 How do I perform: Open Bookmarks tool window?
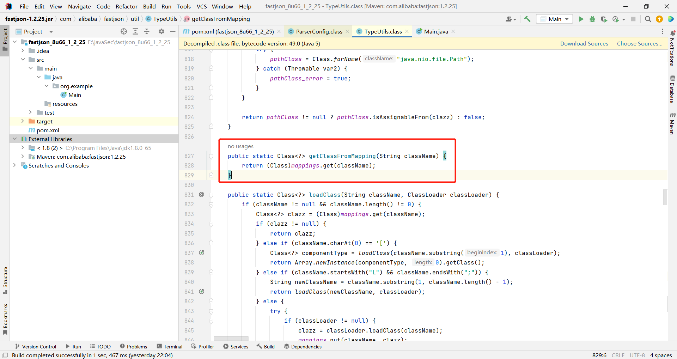tap(5, 320)
